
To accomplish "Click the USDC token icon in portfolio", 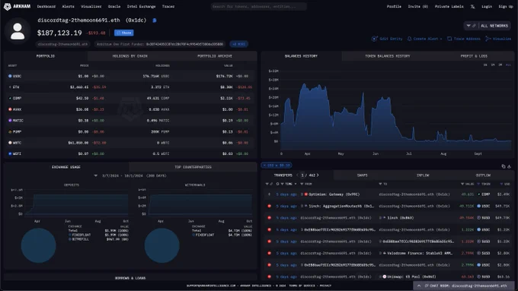I will [10, 76].
